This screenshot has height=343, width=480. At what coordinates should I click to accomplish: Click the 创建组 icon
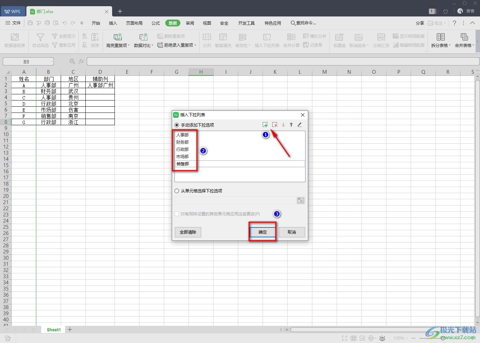pos(339,37)
